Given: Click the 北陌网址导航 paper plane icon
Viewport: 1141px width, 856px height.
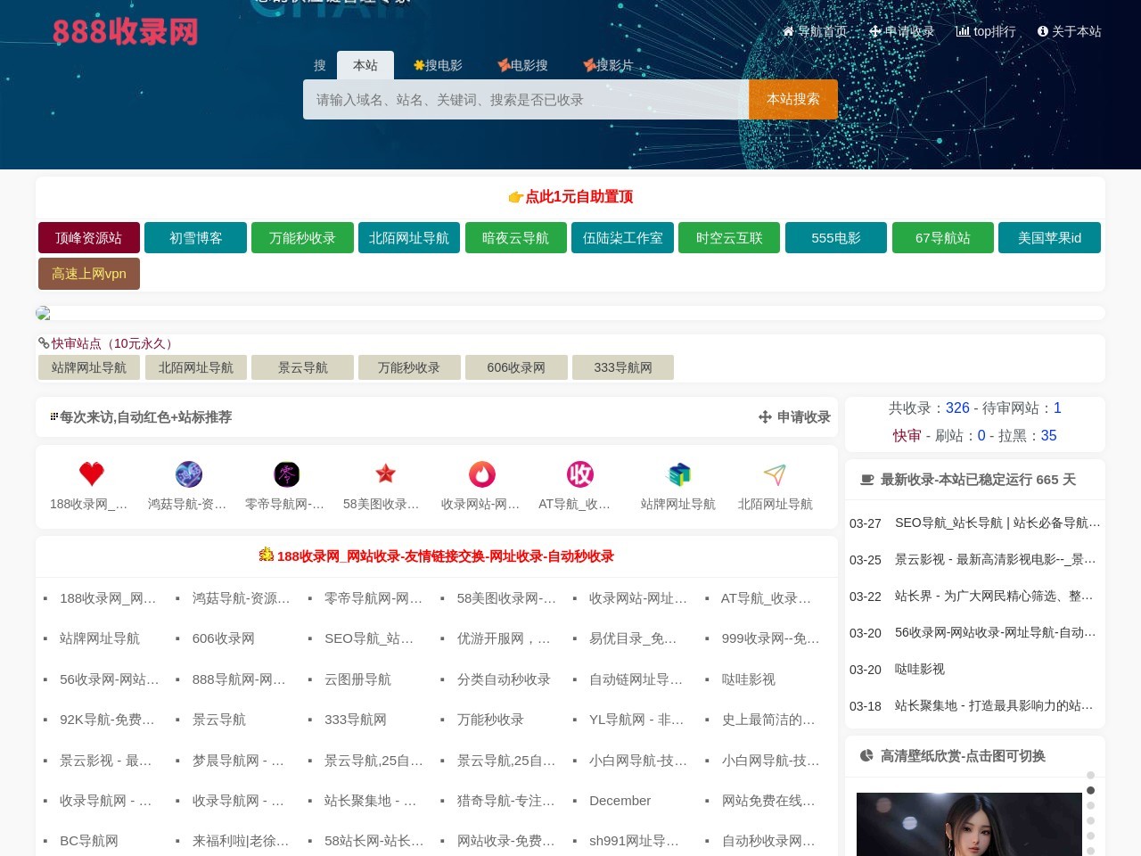Looking at the screenshot, I should pos(775,473).
